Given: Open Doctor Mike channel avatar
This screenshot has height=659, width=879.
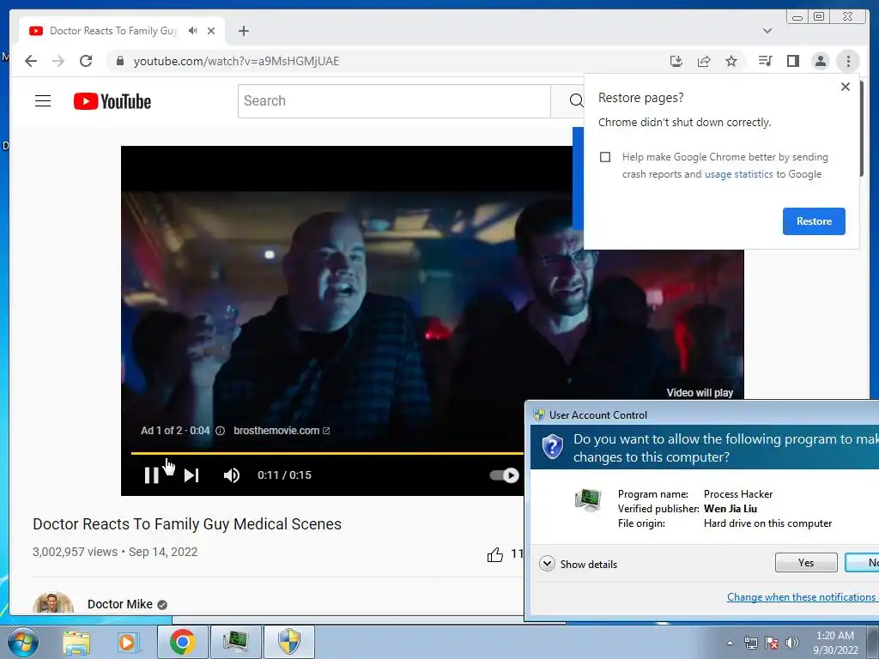Looking at the screenshot, I should tap(53, 603).
